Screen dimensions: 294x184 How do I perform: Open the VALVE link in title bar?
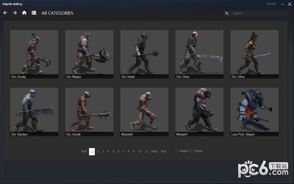(271, 4)
